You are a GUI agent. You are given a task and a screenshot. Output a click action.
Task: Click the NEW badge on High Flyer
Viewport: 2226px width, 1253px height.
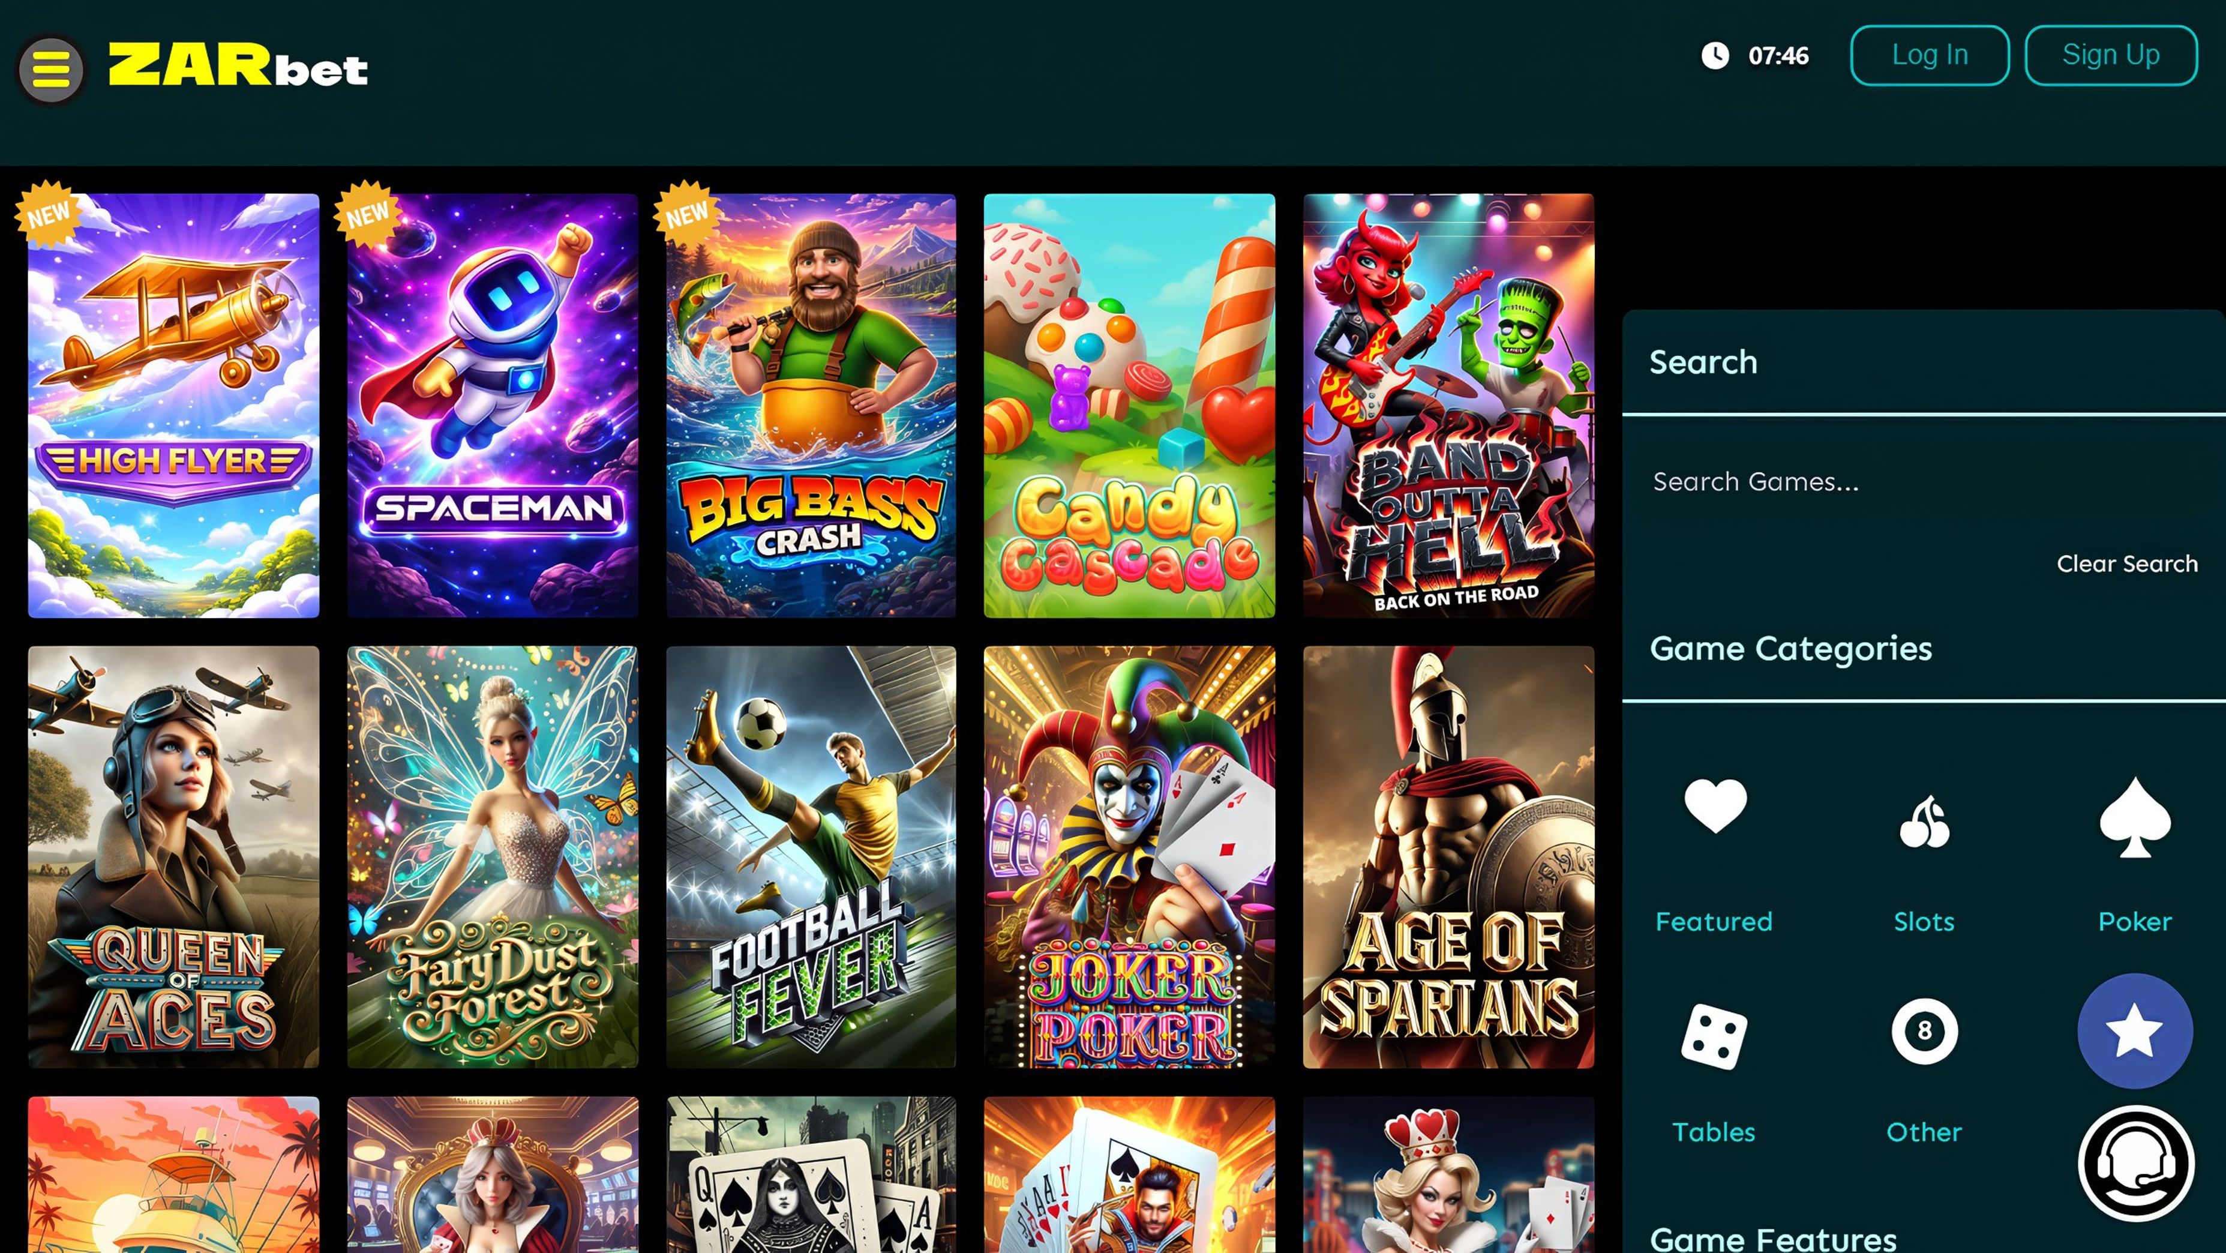49,214
